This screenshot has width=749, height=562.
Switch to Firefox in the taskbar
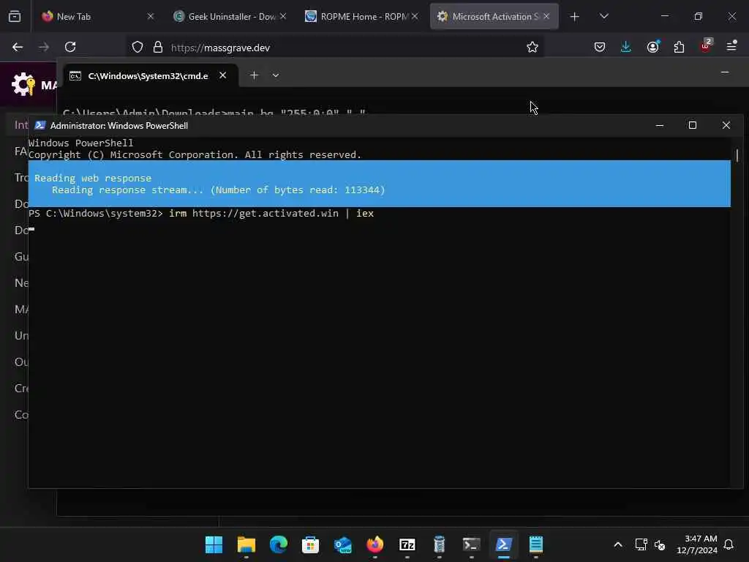pos(375,544)
